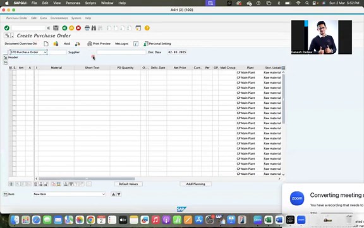
Task: Click the Personal Setting button
Action: pyautogui.click(x=157, y=44)
